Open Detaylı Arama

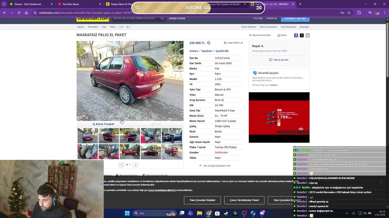[x=177, y=18]
